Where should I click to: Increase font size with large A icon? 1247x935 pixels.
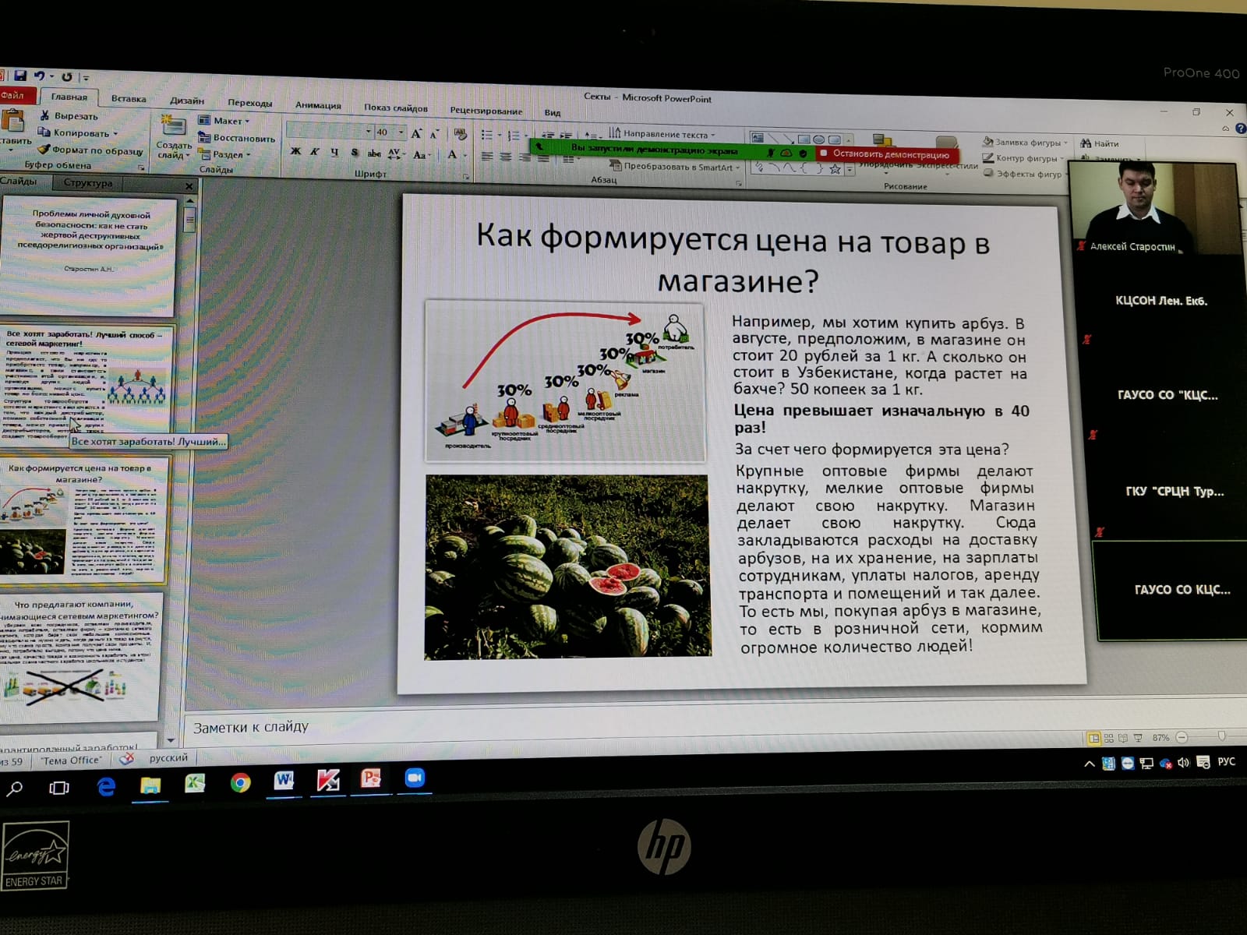click(x=416, y=133)
